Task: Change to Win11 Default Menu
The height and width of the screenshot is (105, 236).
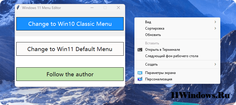Action: pyautogui.click(x=70, y=49)
